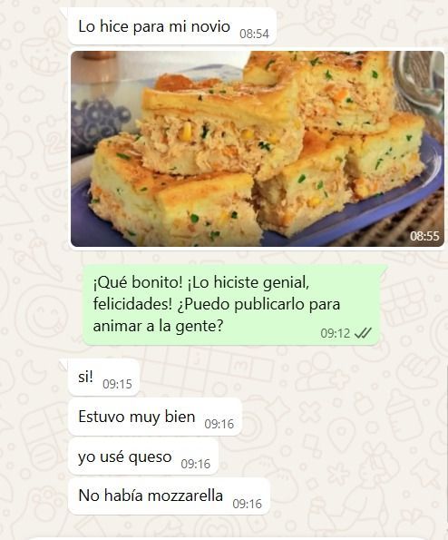Click the 08:54 timestamp of first message
The height and width of the screenshot is (540, 448).
(x=254, y=34)
